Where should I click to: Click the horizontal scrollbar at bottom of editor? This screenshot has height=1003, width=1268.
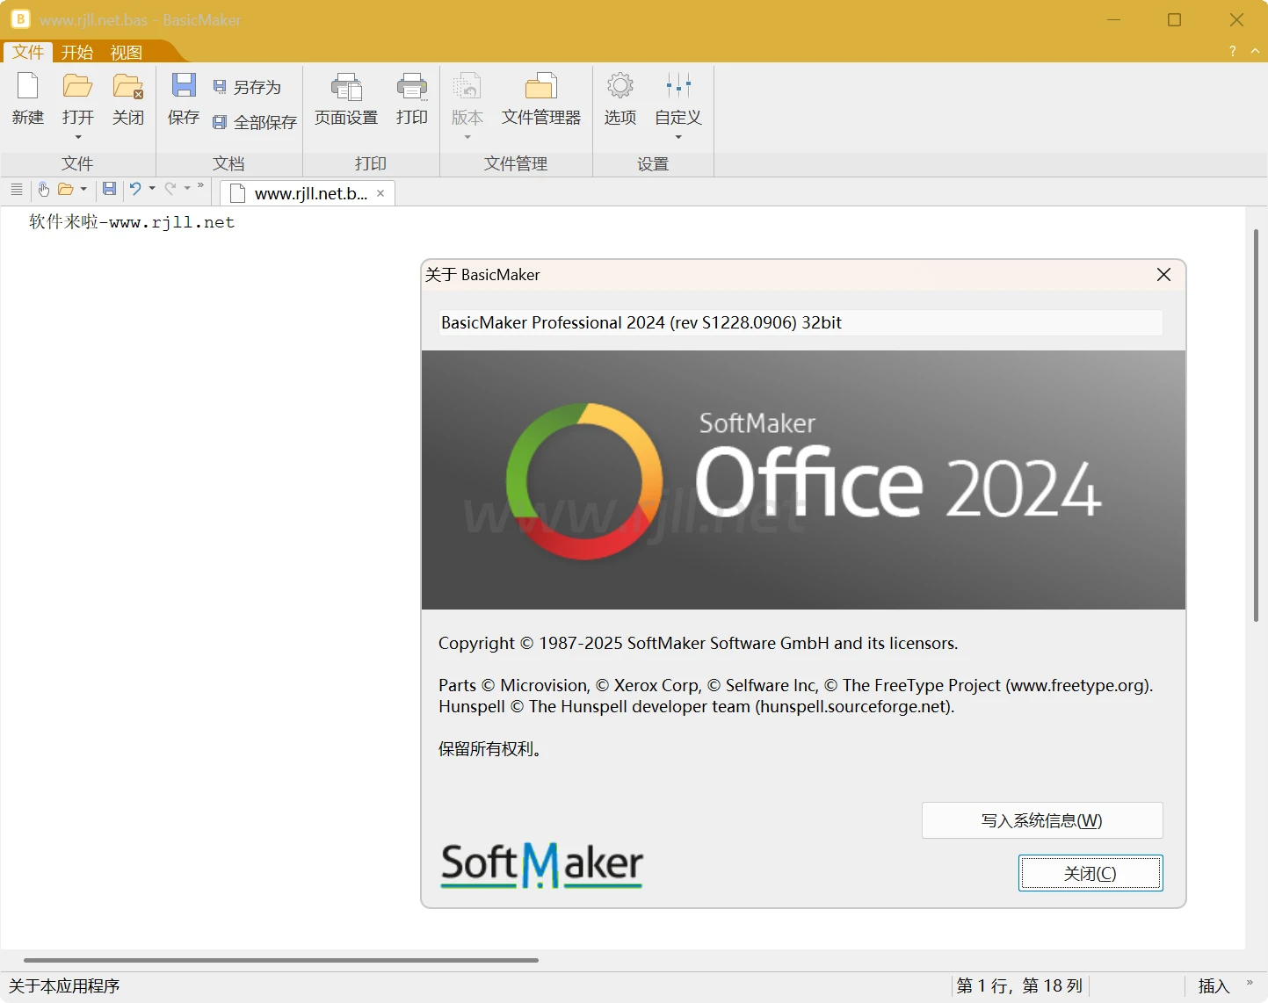click(x=281, y=960)
